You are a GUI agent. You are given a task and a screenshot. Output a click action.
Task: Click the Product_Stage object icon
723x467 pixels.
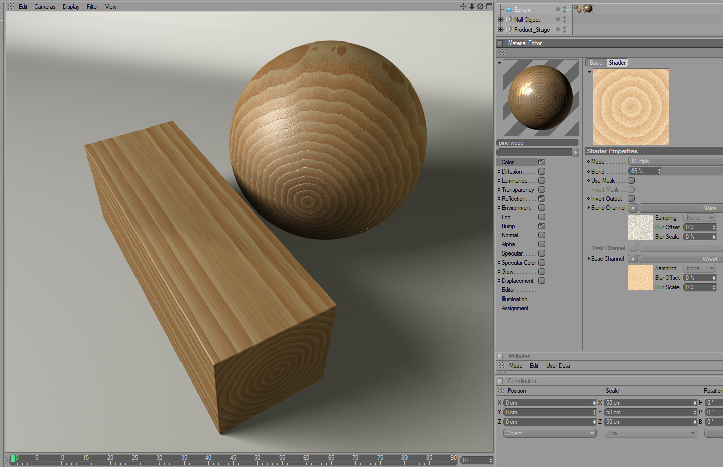509,30
